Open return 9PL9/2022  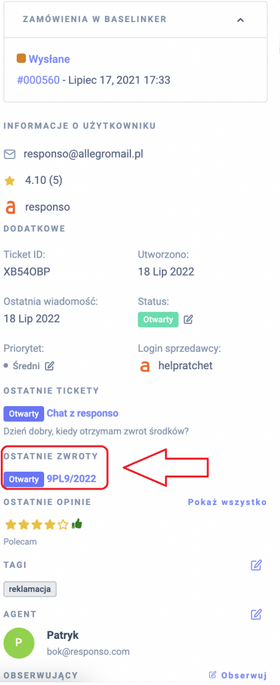pos(71,479)
